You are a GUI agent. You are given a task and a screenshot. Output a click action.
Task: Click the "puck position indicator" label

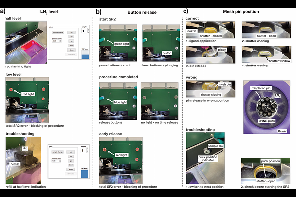coord(208,158)
